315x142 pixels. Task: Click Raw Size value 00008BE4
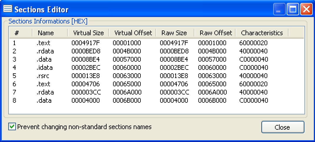tap(174, 59)
